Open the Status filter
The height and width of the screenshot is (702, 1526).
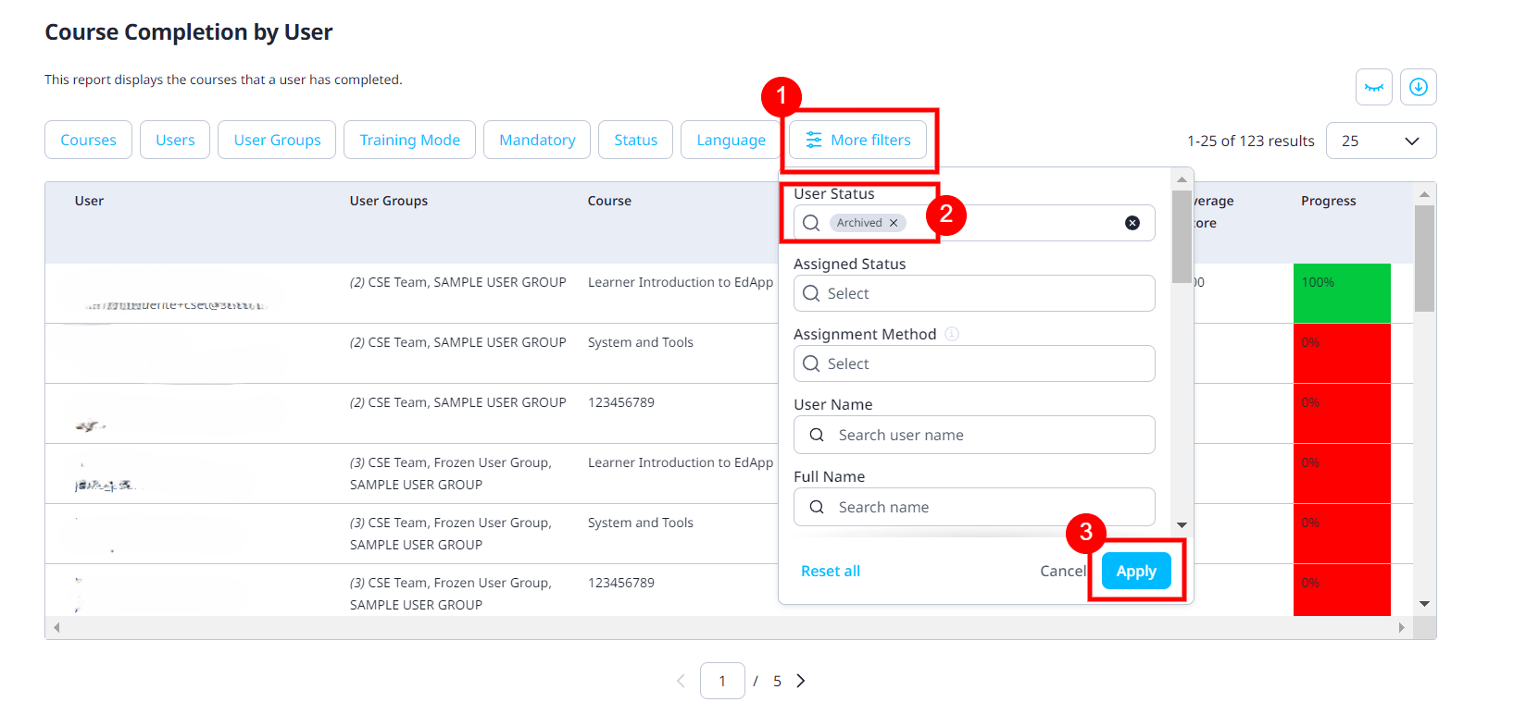(635, 140)
